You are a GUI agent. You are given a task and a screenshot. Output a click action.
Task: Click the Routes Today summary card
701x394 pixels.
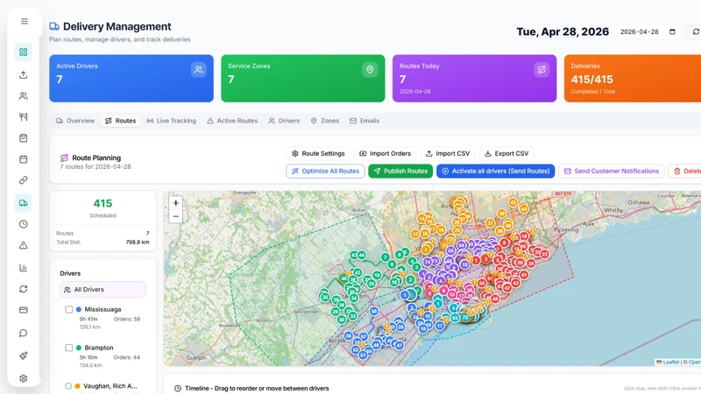tap(474, 78)
